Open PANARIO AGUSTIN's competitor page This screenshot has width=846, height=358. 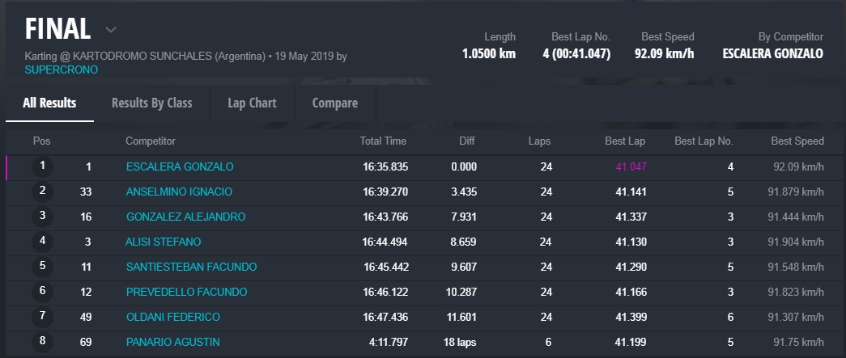click(x=172, y=342)
